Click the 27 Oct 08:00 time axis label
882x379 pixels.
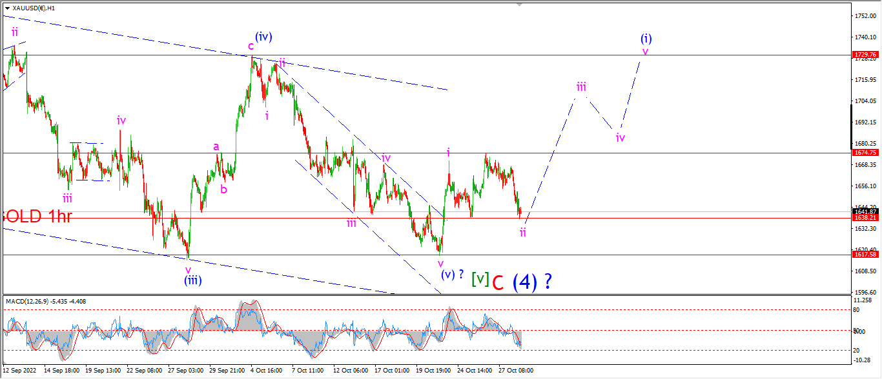[517, 371]
